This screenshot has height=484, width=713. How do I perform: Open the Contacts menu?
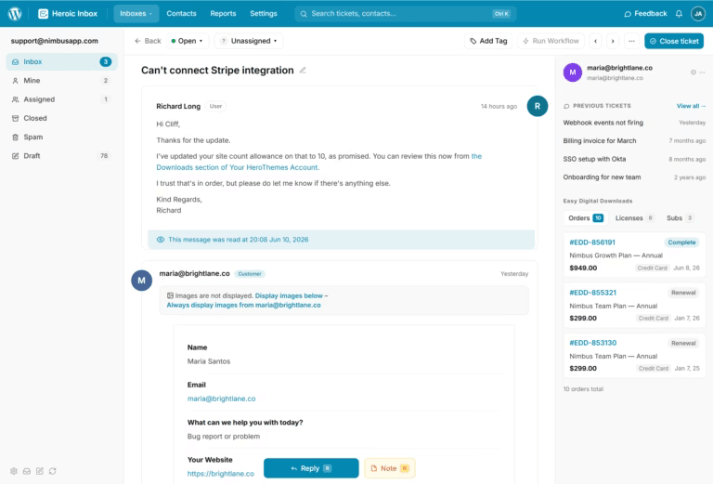click(x=181, y=14)
